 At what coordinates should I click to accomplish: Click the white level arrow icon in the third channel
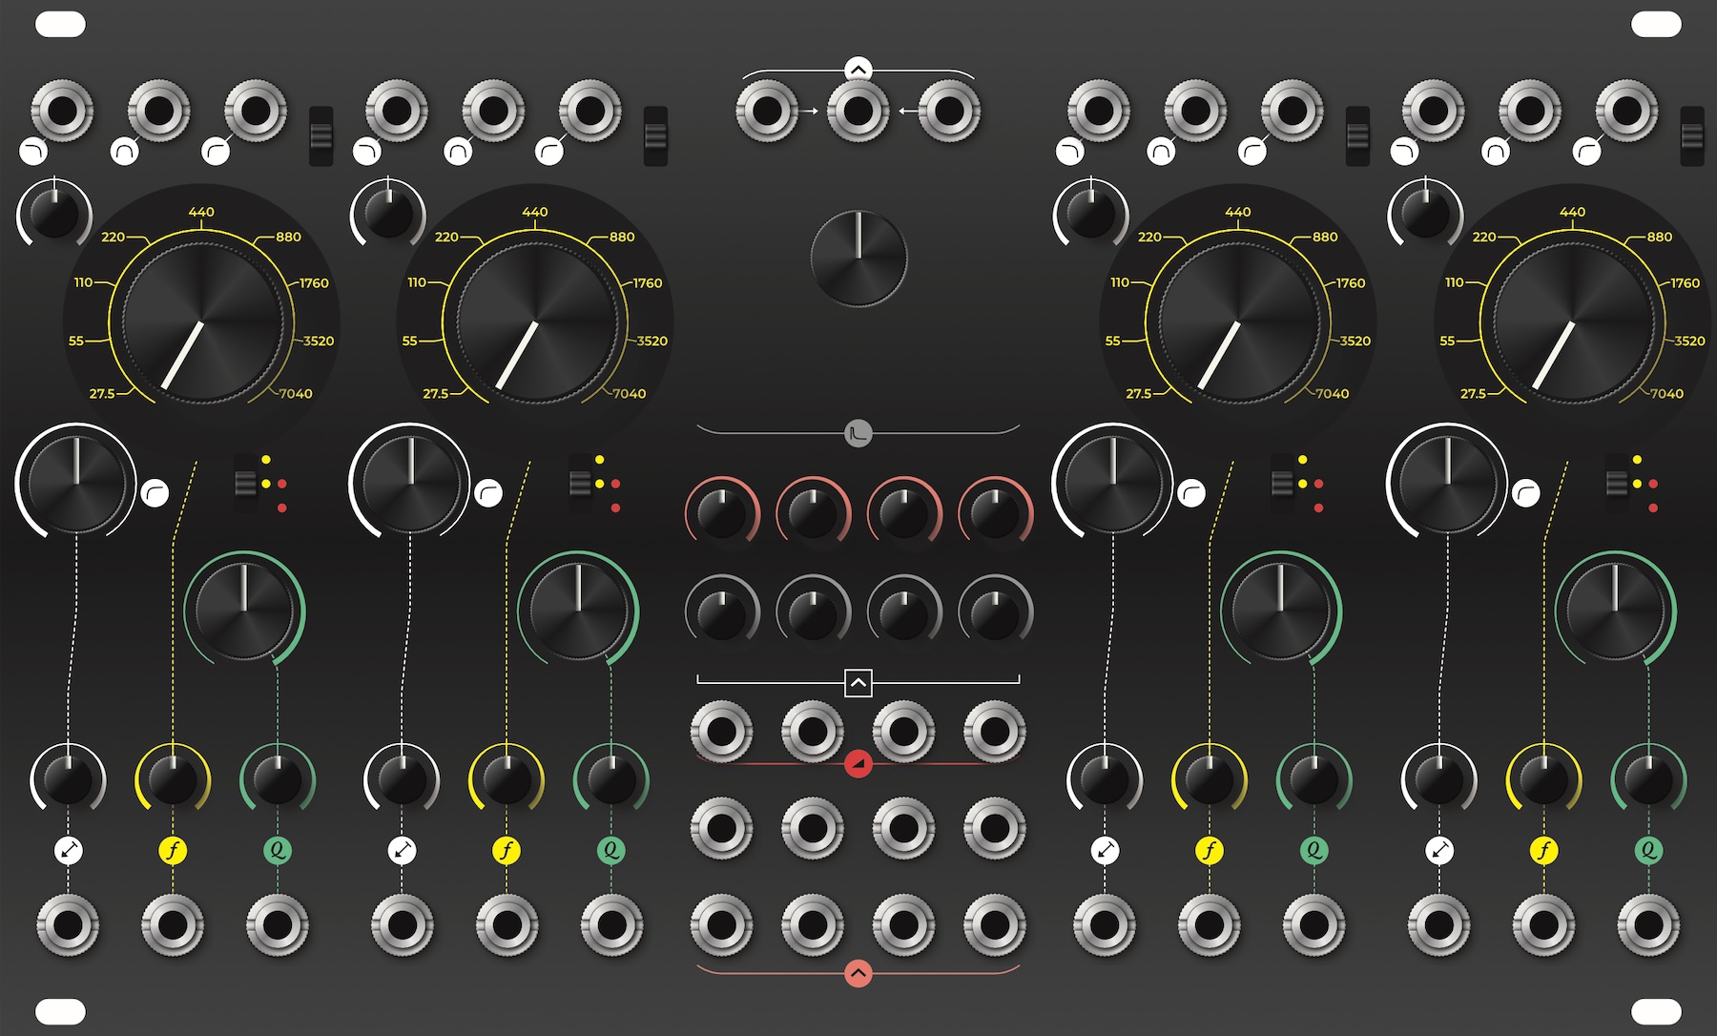click(1105, 850)
